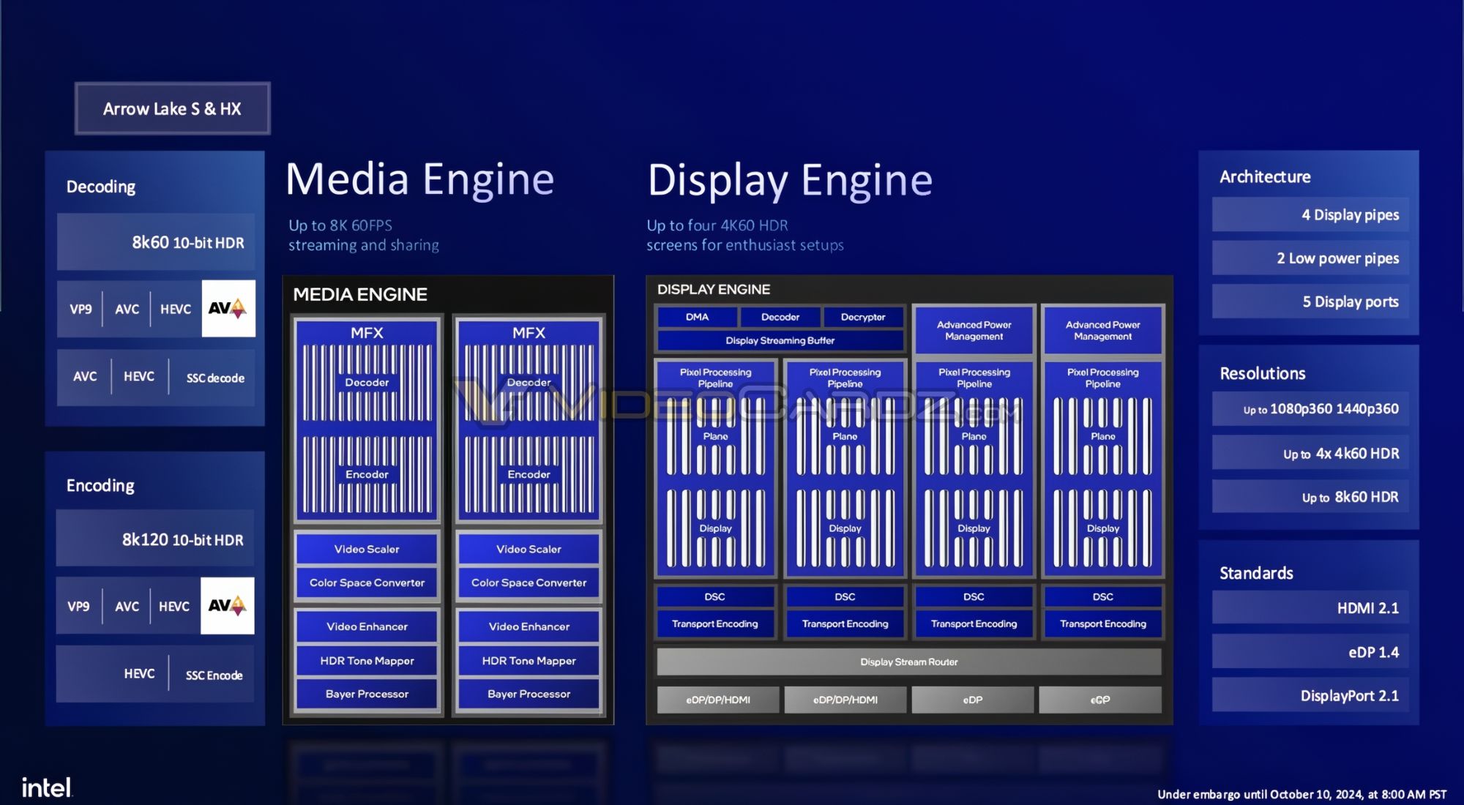
Task: Click the Up to 8k60 HDR resolution entry
Action: pyautogui.click(x=1310, y=497)
